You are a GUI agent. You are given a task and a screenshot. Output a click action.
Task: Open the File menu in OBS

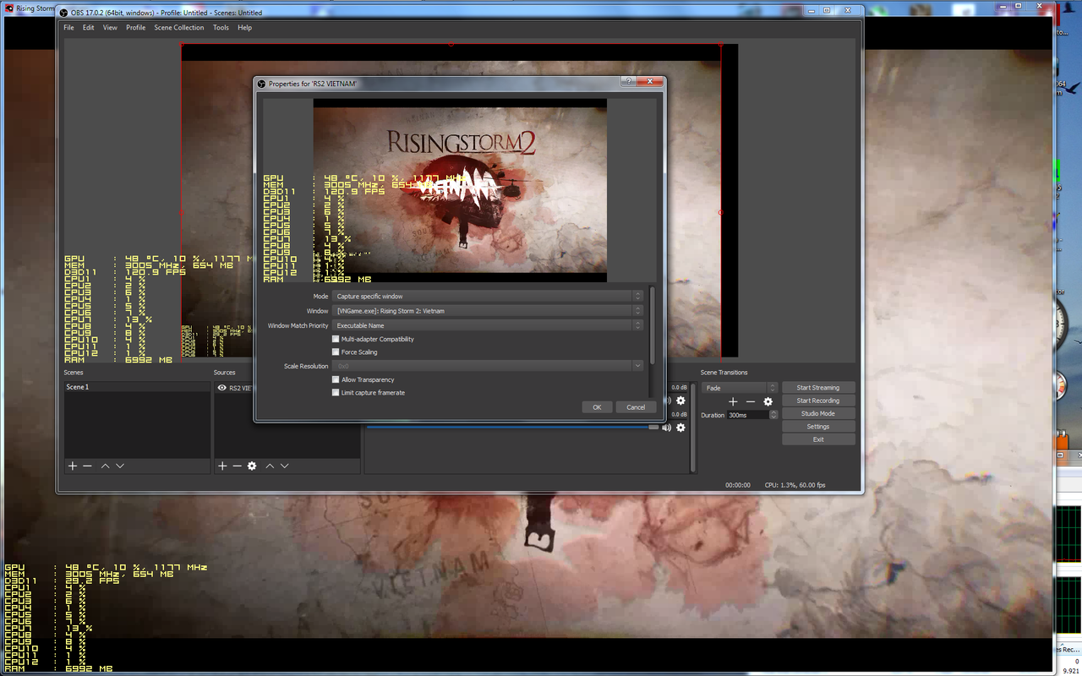coord(68,27)
